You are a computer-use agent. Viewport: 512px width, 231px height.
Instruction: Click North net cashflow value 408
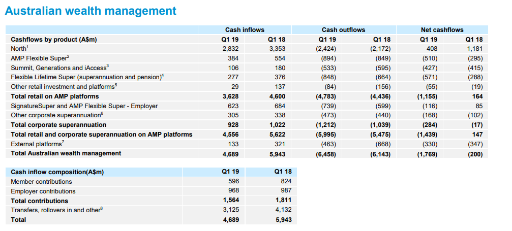(432, 49)
